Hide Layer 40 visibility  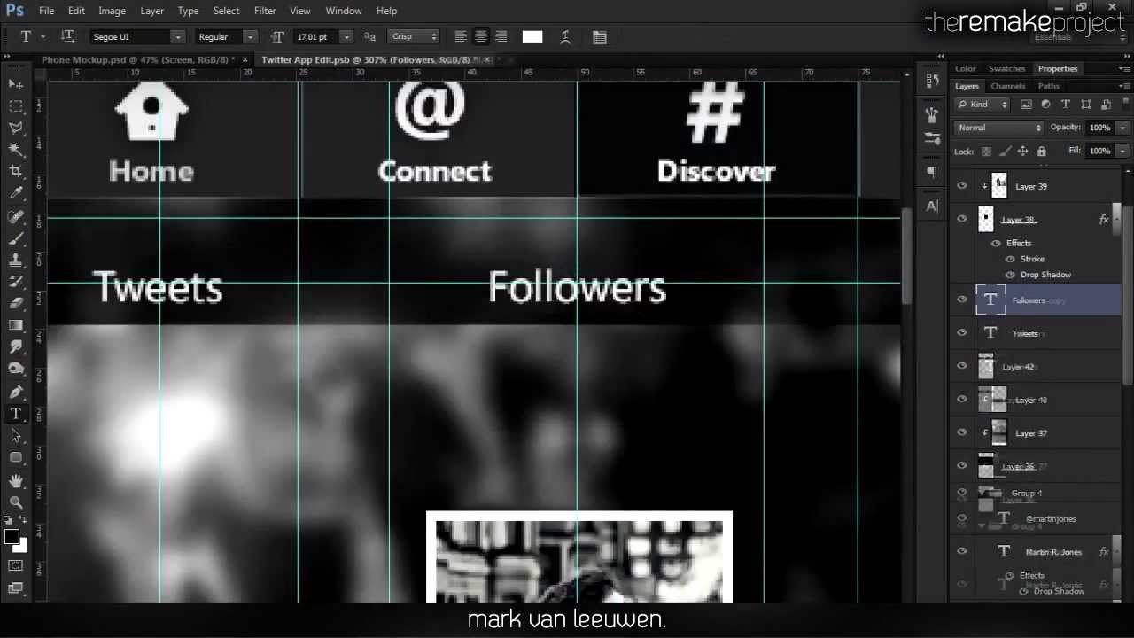[x=962, y=400]
